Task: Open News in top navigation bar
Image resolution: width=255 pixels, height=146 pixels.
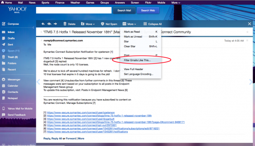Action: tap(32, 3)
